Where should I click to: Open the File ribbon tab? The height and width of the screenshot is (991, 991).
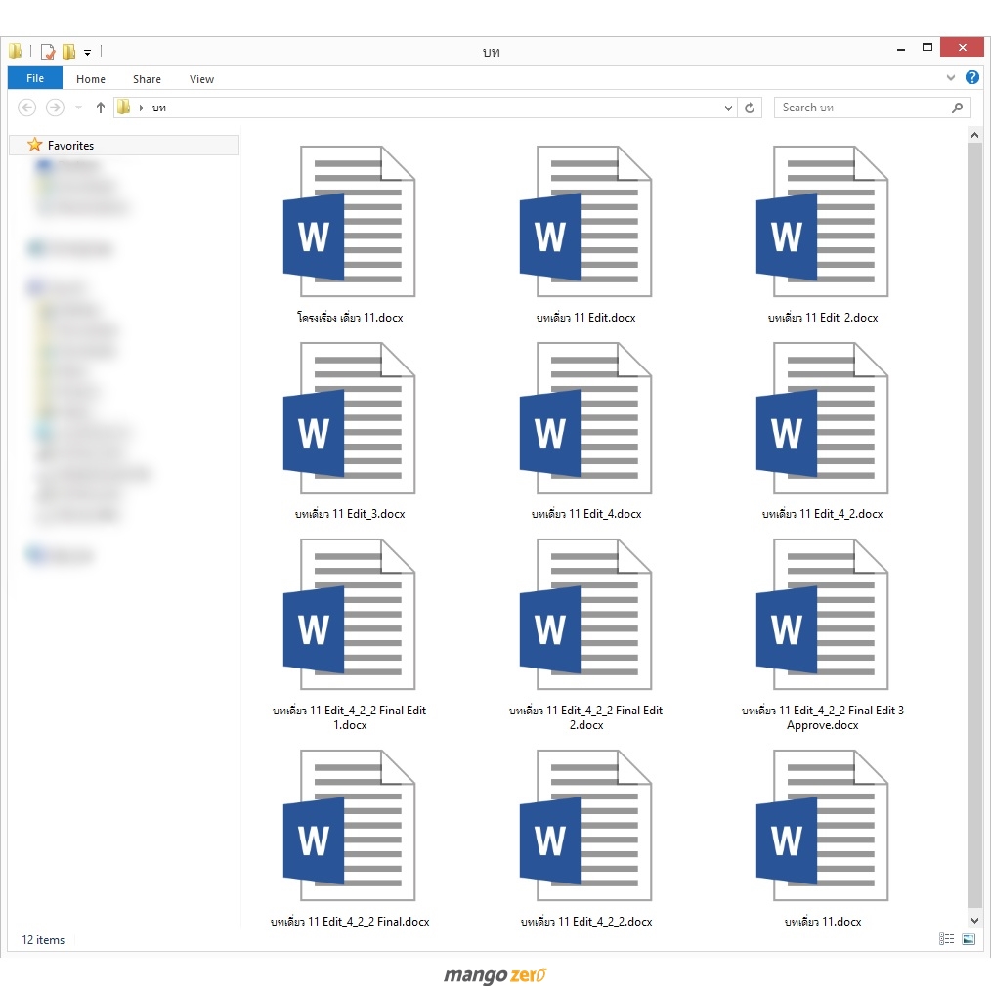click(35, 78)
